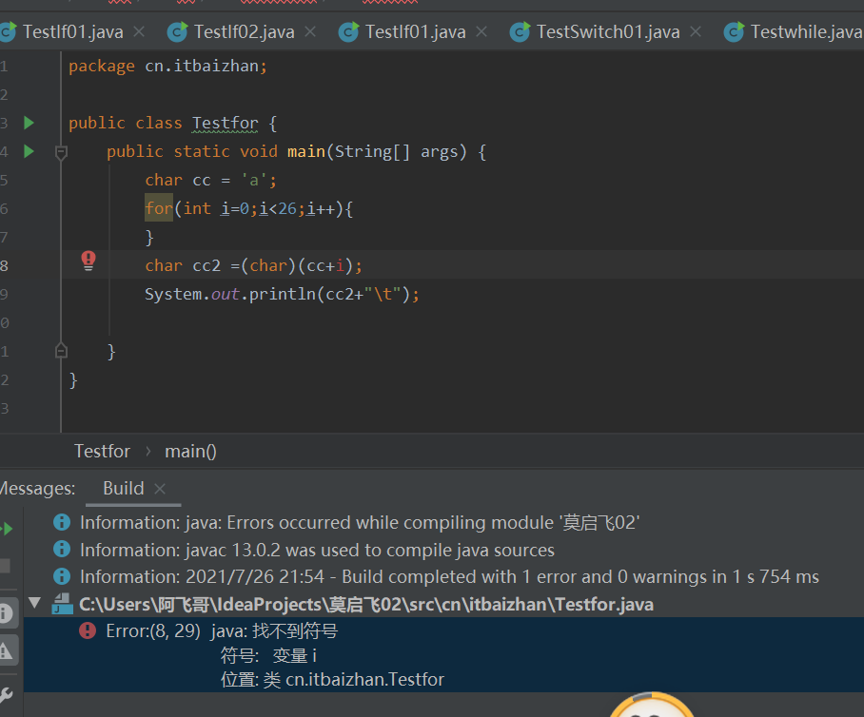Image resolution: width=864 pixels, height=717 pixels.
Task: Open the TestIf01.java tab left of TestIf02.java
Action: 72,32
